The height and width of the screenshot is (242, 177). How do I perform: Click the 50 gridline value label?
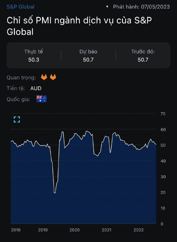(163, 145)
